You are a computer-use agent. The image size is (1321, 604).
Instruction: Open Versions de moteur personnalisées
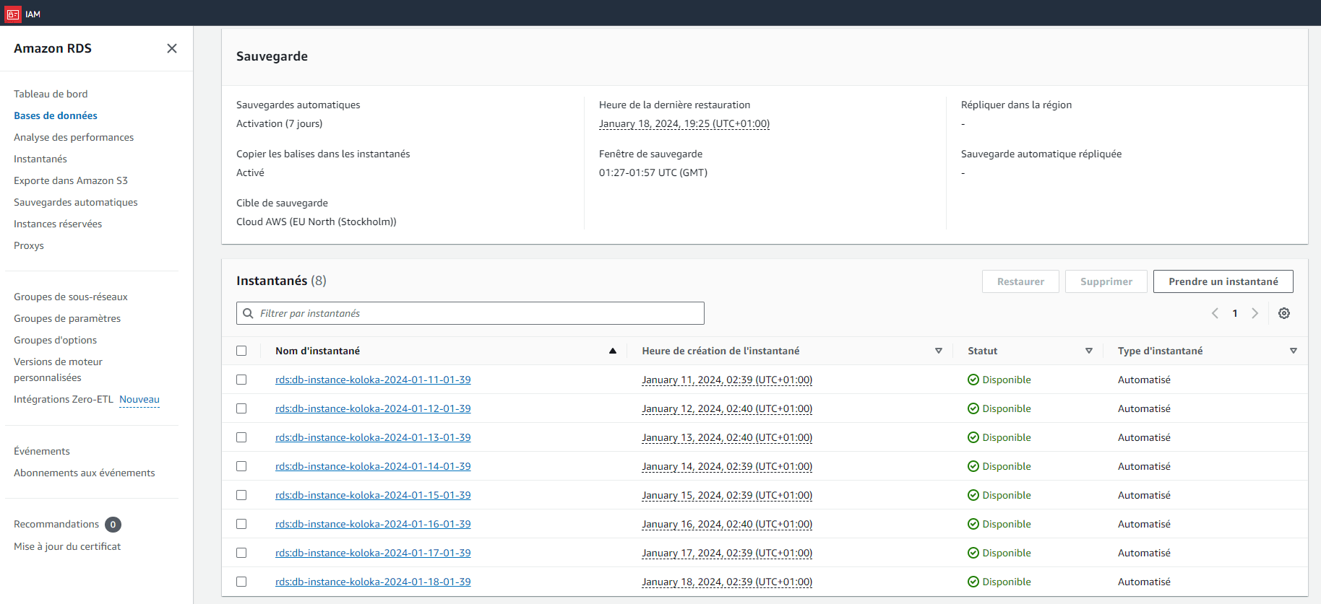[58, 369]
